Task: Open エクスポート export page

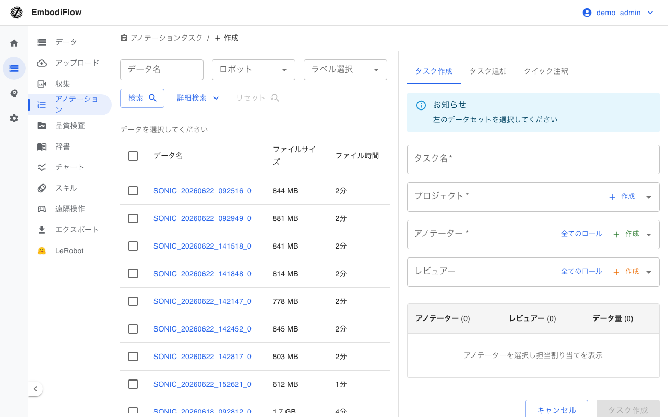Action: point(70,230)
